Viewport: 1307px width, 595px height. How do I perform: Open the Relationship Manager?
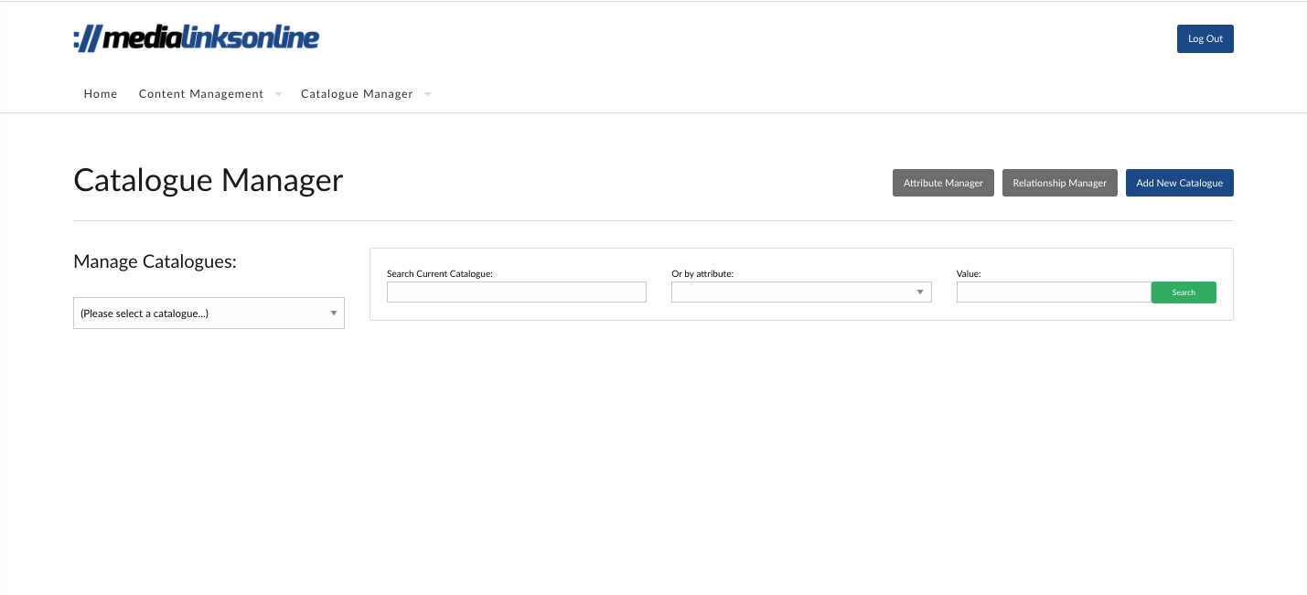pos(1059,183)
